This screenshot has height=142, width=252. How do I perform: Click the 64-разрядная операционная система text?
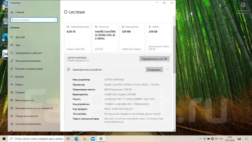point(132,114)
